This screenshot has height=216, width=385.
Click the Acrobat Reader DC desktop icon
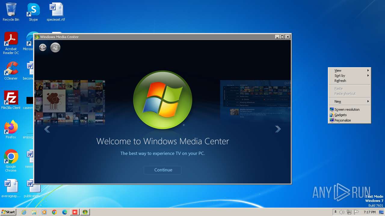[x=11, y=43]
